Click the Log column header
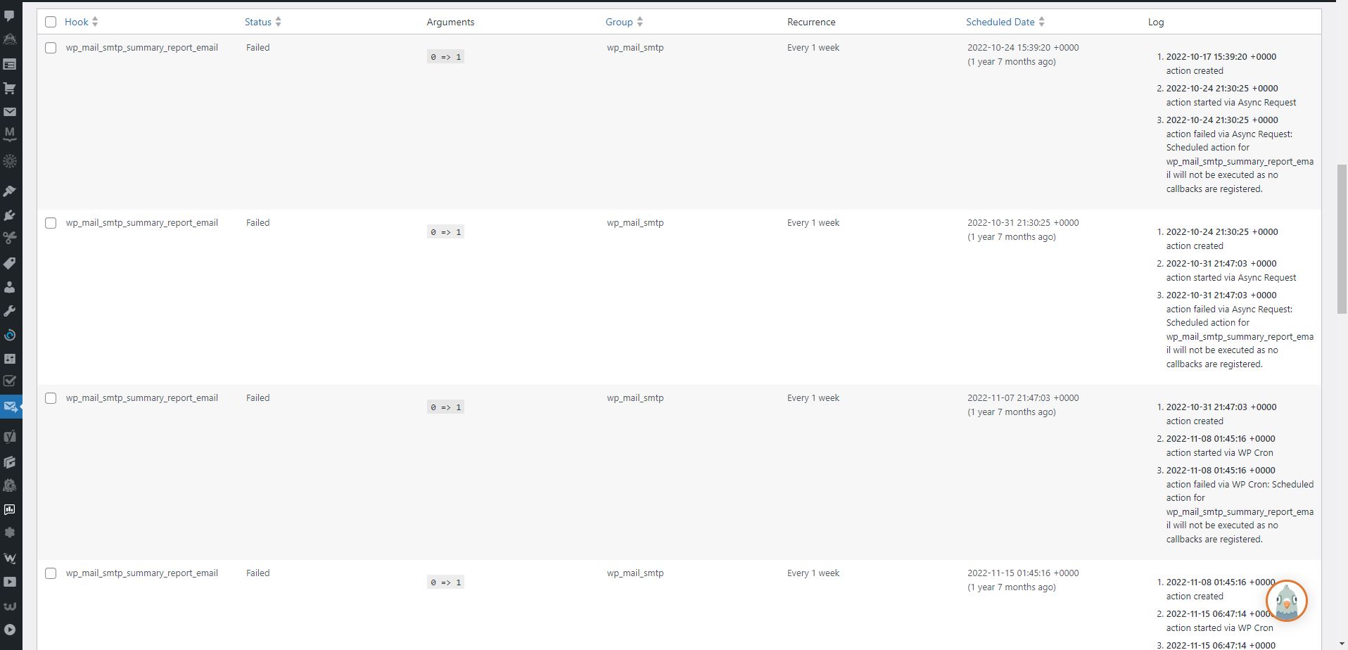The height and width of the screenshot is (650, 1348). point(1156,22)
